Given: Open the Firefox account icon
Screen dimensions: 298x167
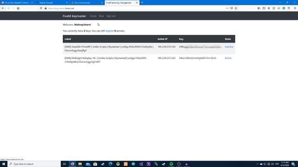Looking at the screenshot, I should pos(269,8).
